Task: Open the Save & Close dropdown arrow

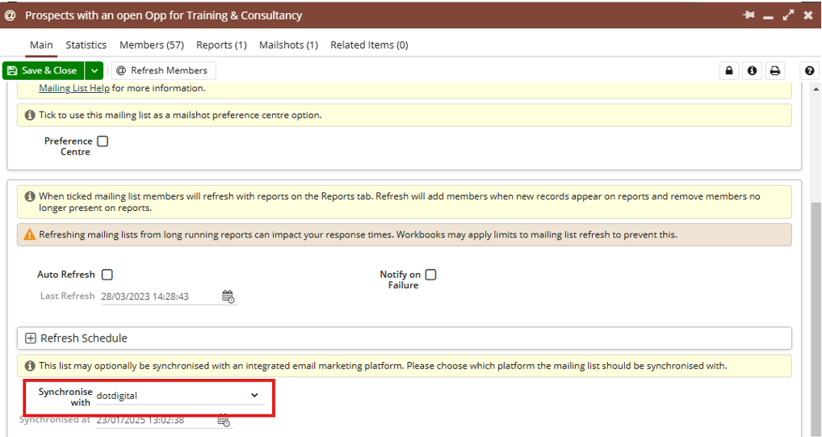Action: 94,70
